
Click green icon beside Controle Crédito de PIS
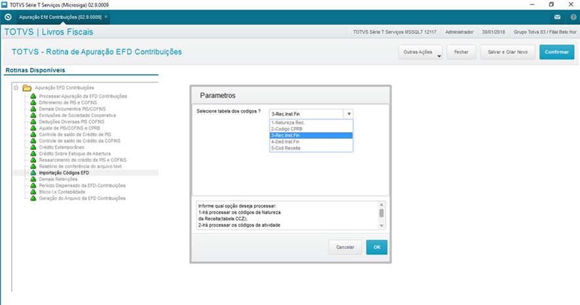point(33,135)
